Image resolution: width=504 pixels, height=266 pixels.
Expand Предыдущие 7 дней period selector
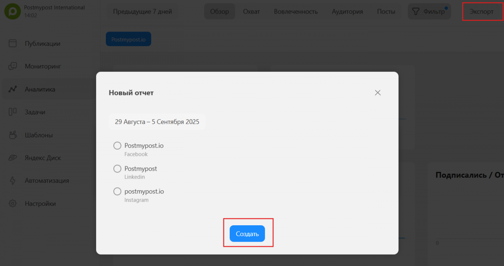click(x=142, y=11)
